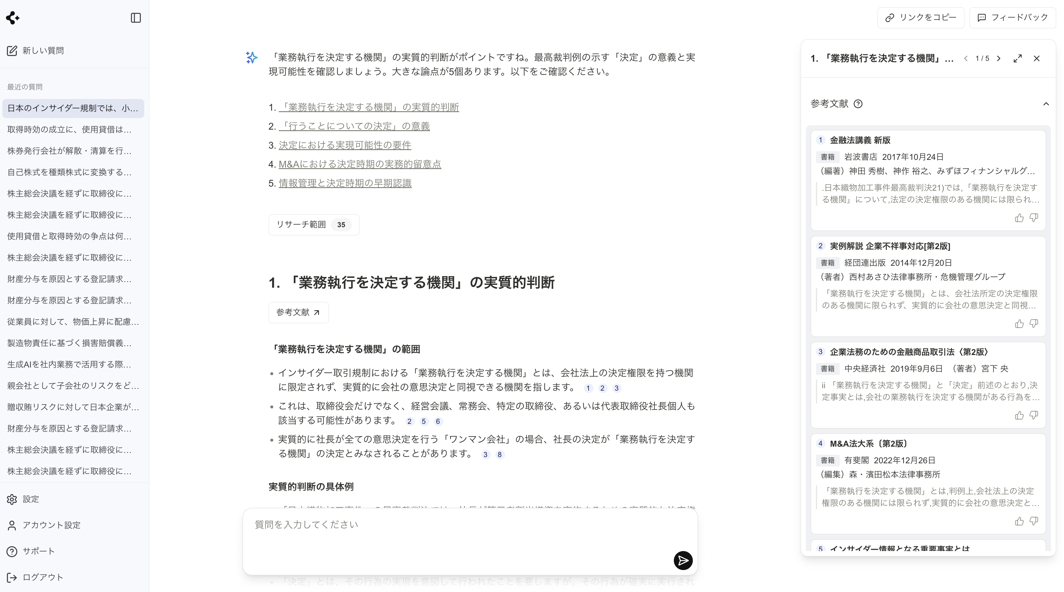The height and width of the screenshot is (592, 1064).
Task: Open アカウント設定 in sidebar
Action: coord(43,525)
